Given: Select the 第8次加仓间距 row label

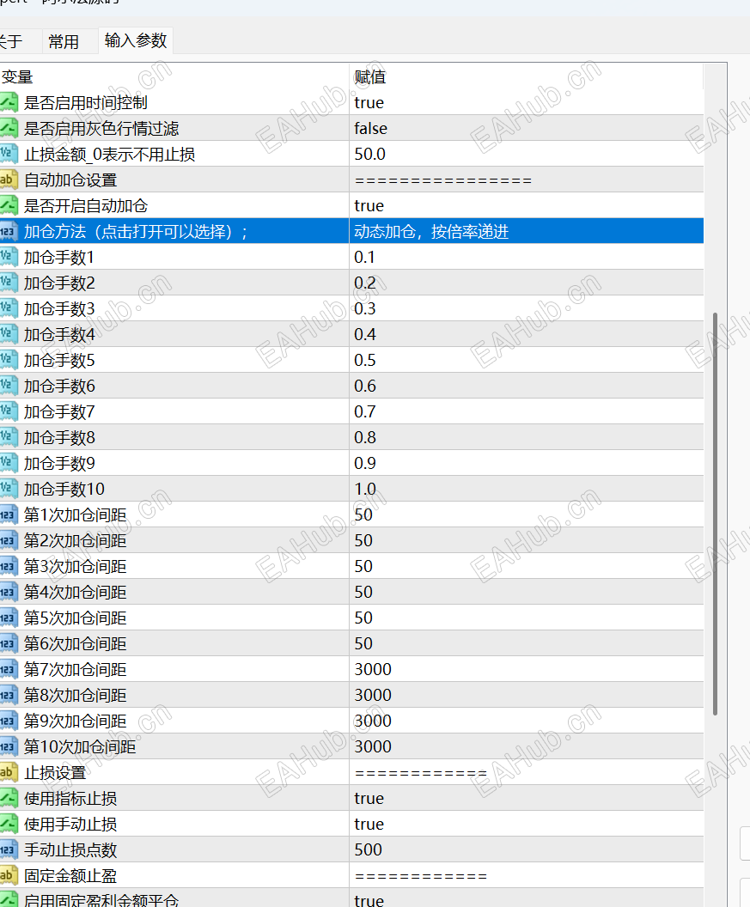Looking at the screenshot, I should pyautogui.click(x=76, y=695).
